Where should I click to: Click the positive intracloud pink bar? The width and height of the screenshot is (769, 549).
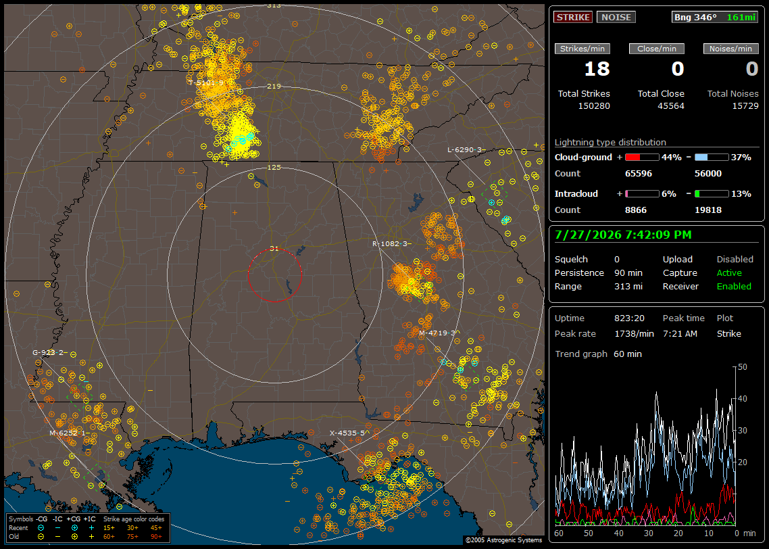[642, 194]
